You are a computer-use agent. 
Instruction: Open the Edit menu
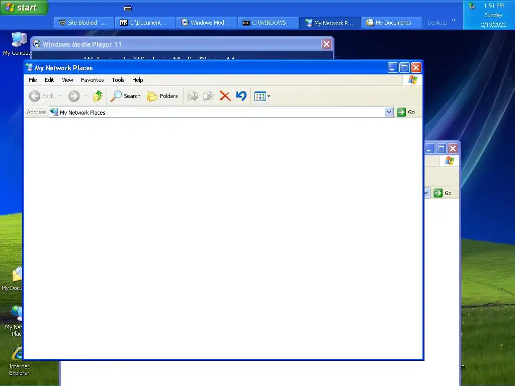tap(49, 80)
